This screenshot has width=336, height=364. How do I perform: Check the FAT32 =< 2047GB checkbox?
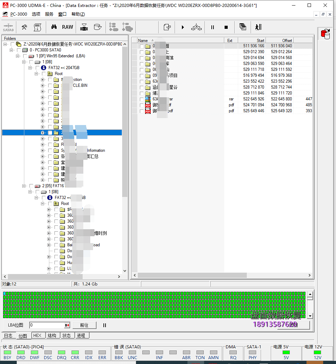pyautogui.click(x=37, y=68)
